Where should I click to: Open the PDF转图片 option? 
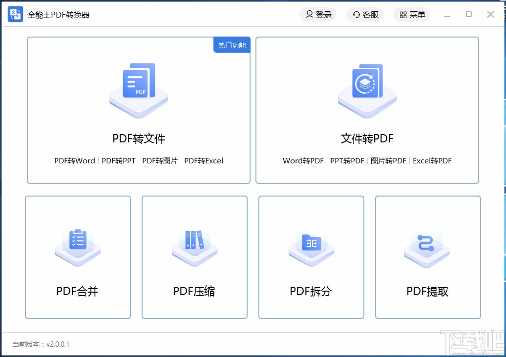point(160,160)
